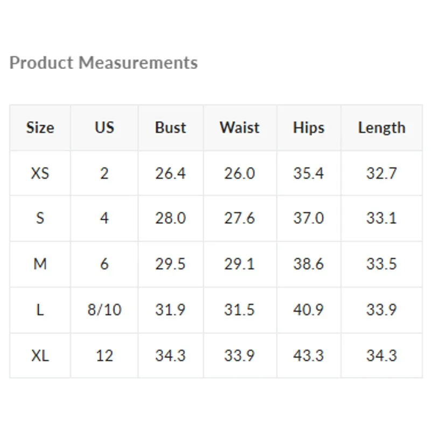The height and width of the screenshot is (431, 431).
Task: Click the L length value 33.9
Action: click(x=381, y=310)
